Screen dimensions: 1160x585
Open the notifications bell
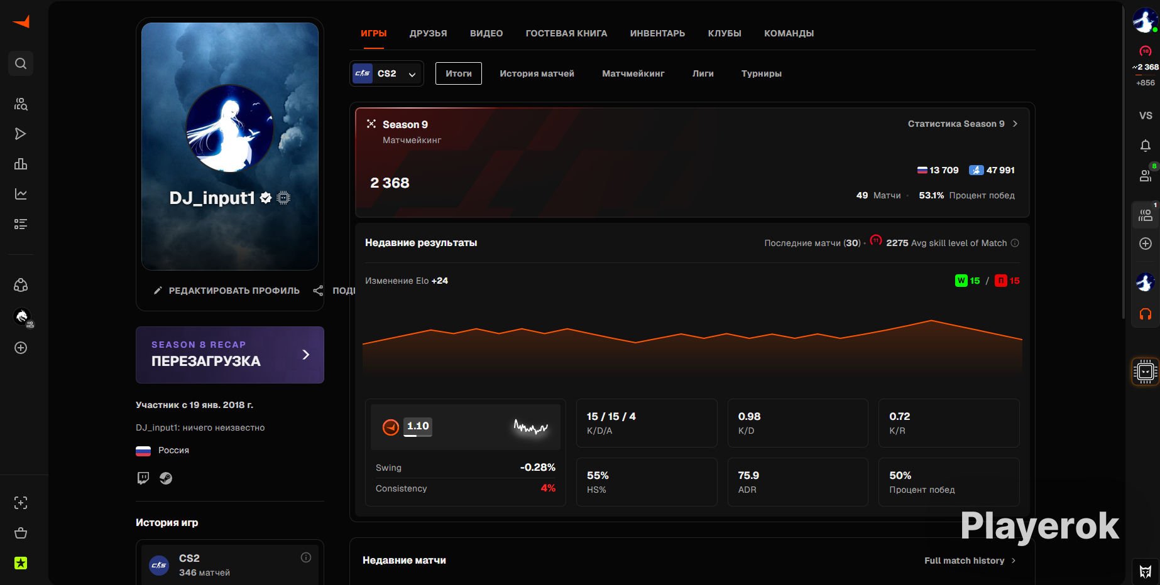1146,146
